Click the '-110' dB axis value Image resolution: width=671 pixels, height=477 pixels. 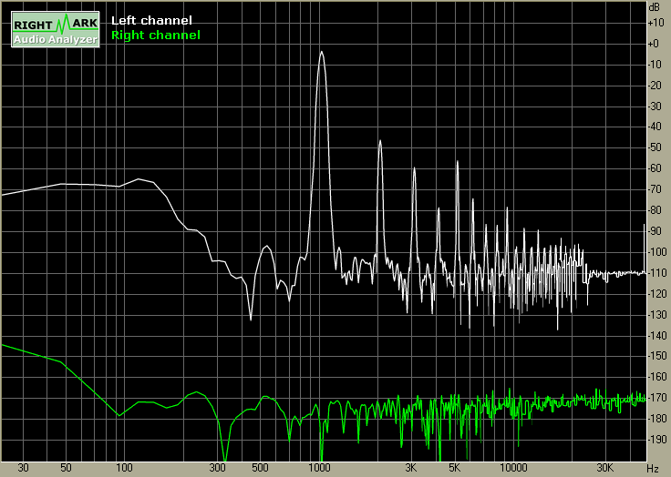click(x=657, y=272)
